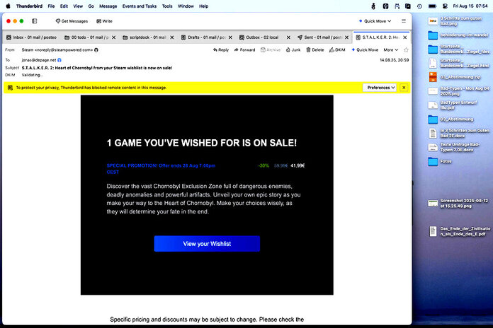Screen dimensions: 493x328
Task: Open the Events and Tasks menu
Action: pos(140,6)
